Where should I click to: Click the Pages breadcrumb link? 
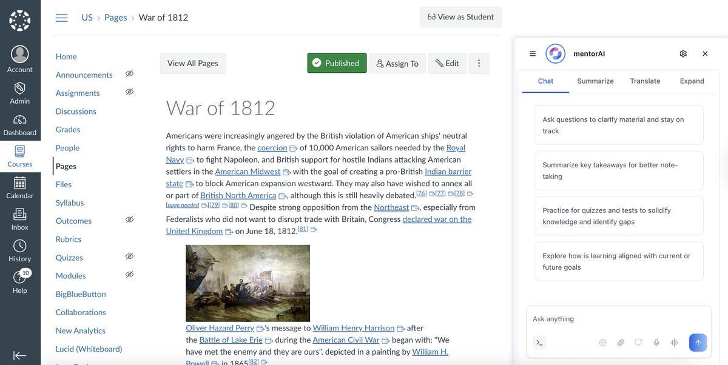click(x=115, y=17)
